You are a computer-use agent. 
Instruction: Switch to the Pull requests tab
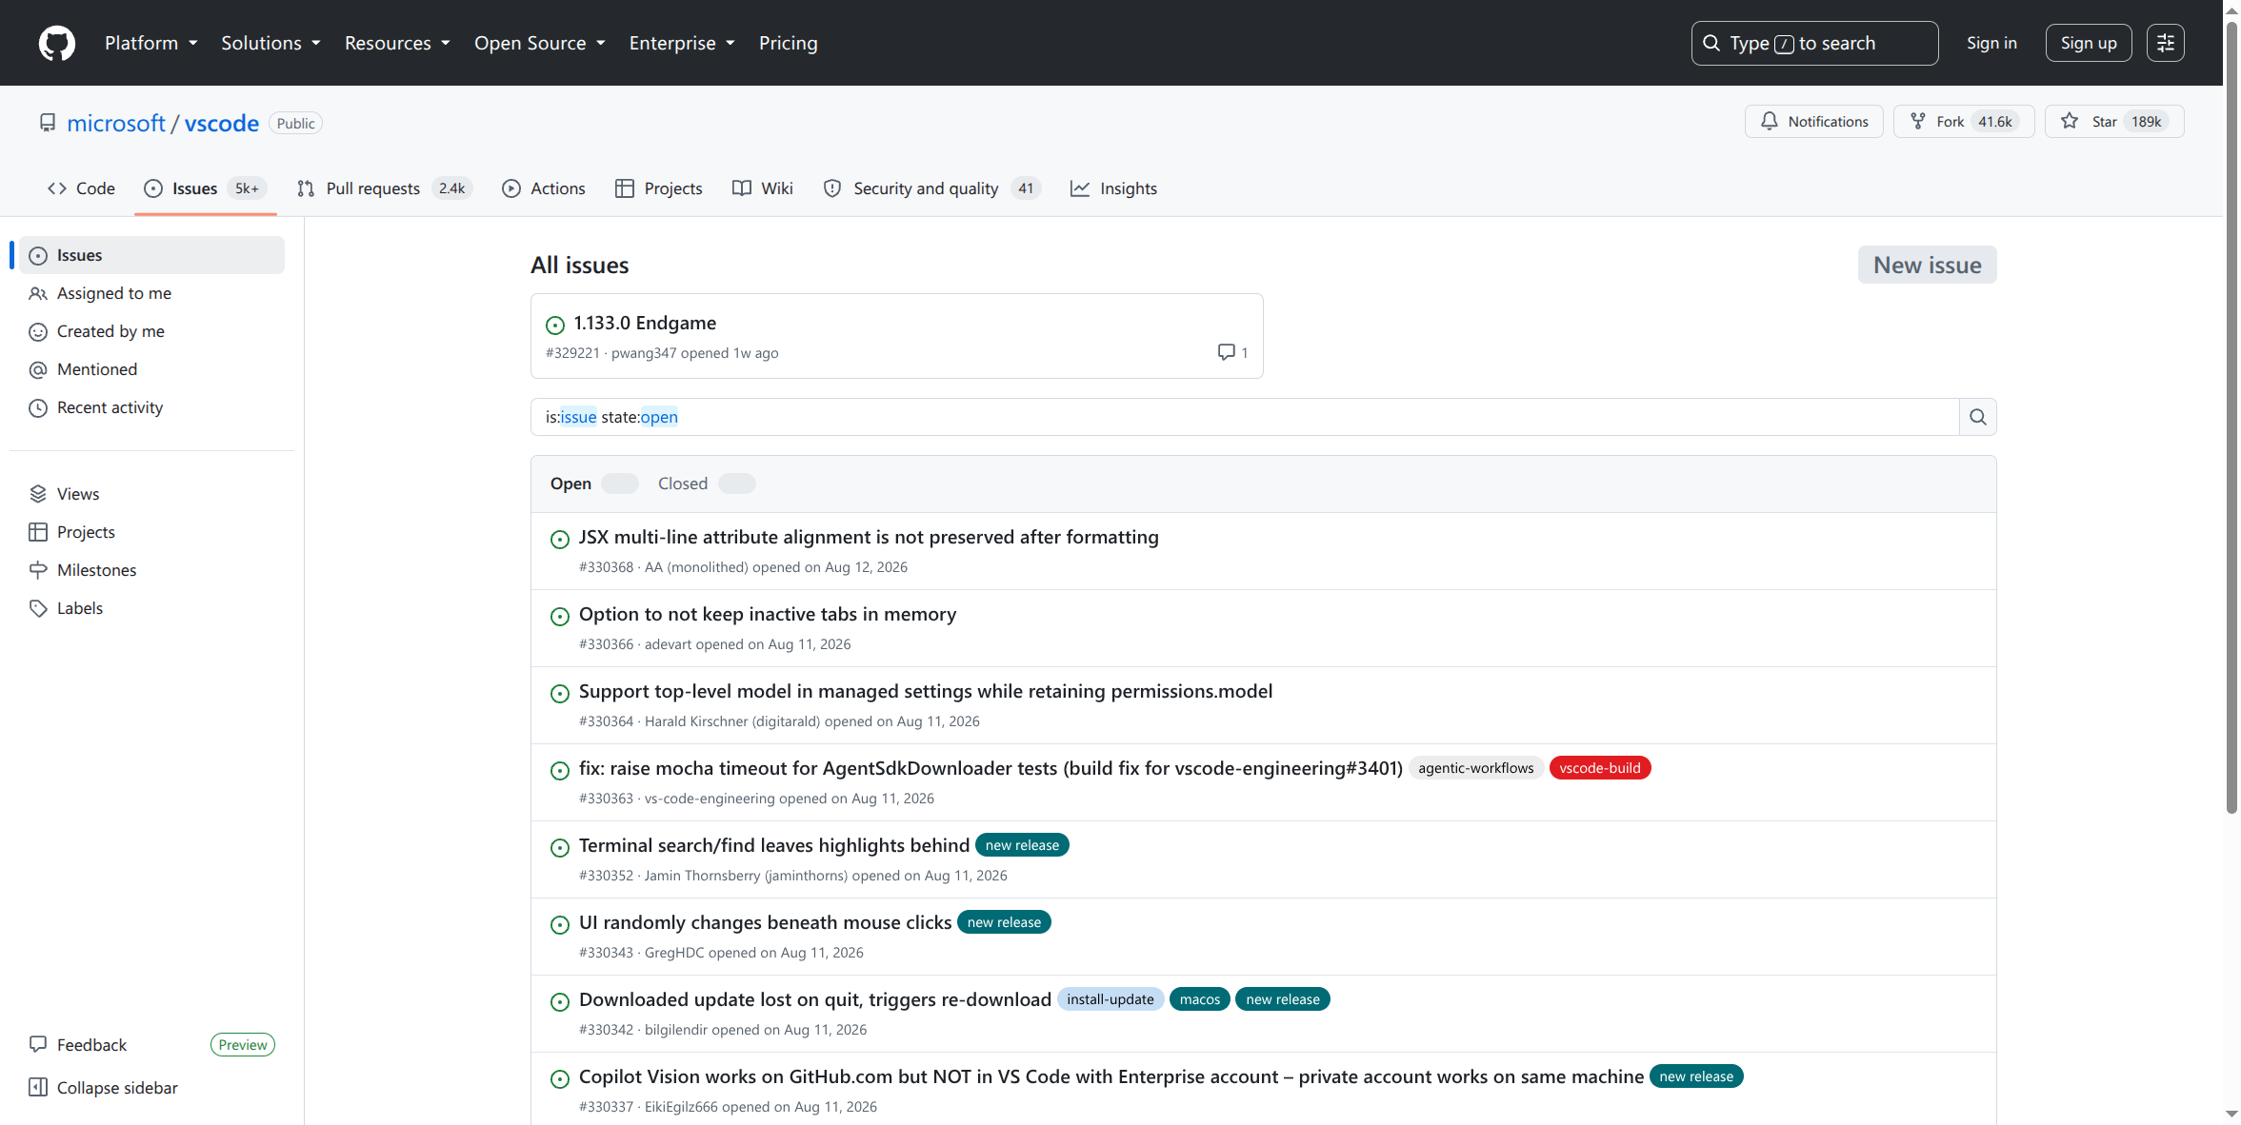pos(385,188)
